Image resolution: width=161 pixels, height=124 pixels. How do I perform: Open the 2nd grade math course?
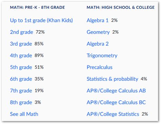coord(21,32)
